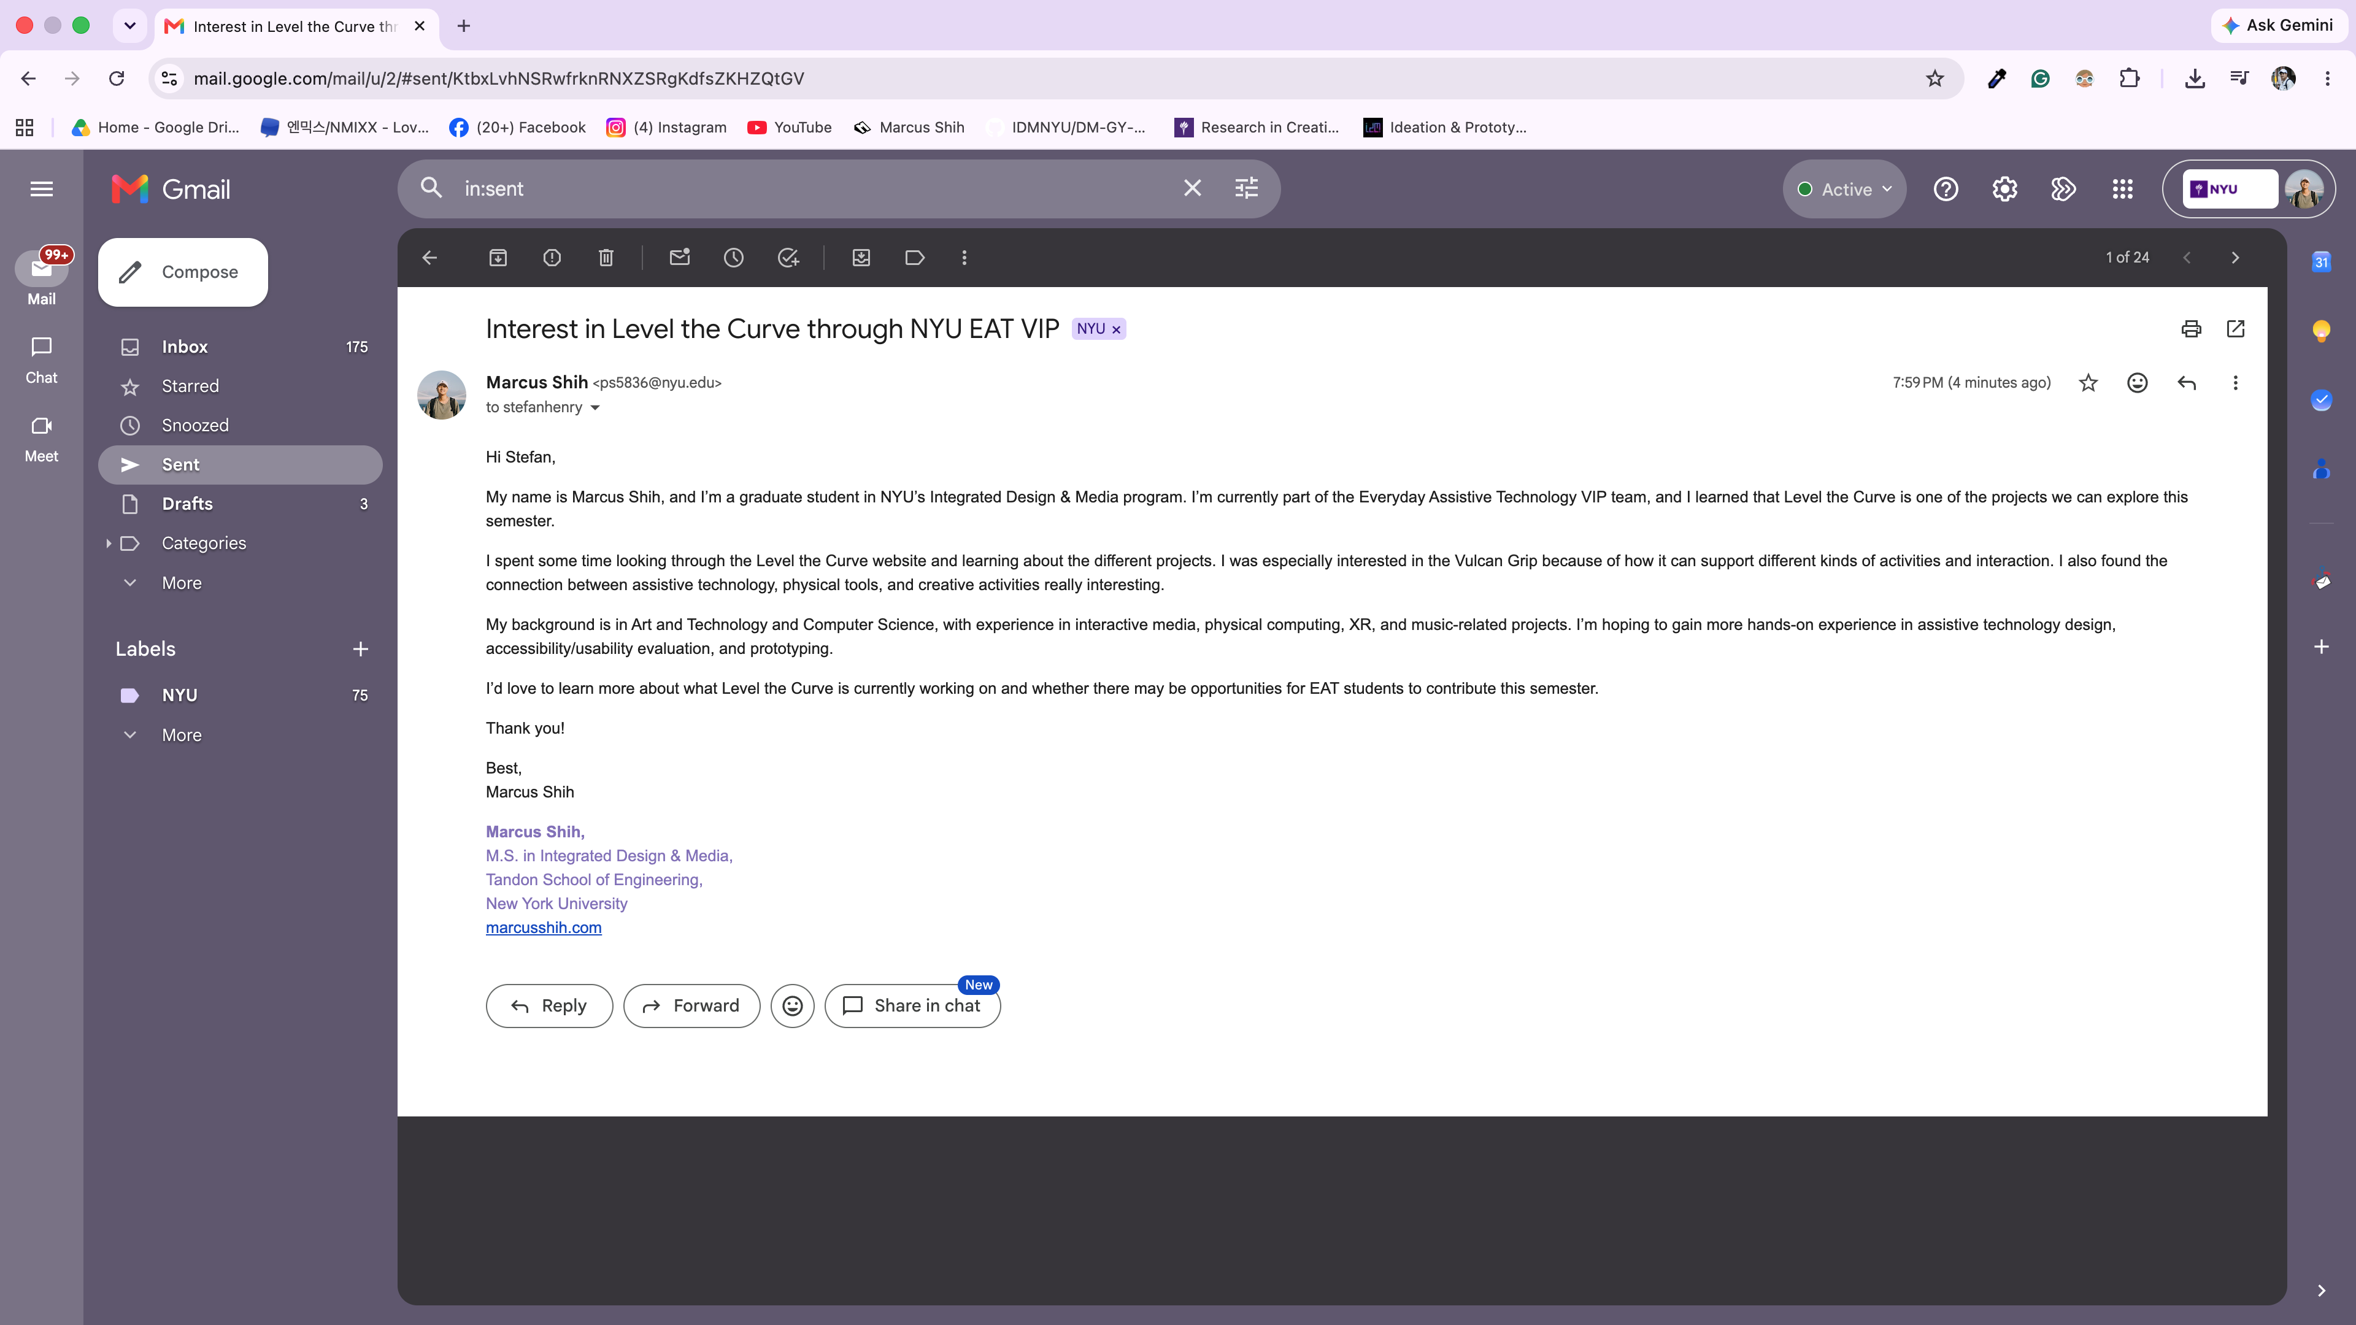Open Google Tasks side panel

[2321, 401]
